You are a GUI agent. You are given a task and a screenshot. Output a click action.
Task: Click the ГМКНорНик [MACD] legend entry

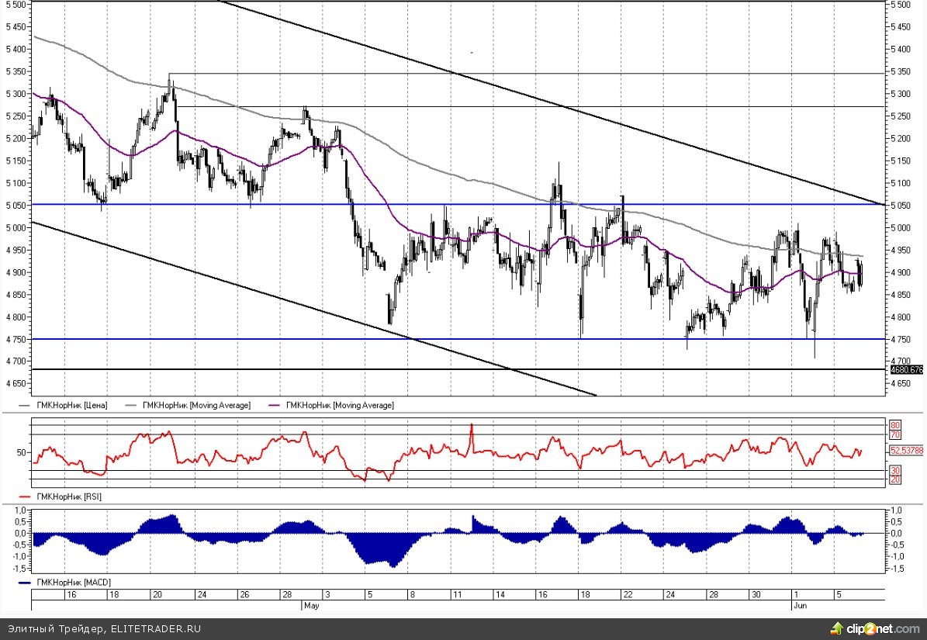tap(70, 582)
